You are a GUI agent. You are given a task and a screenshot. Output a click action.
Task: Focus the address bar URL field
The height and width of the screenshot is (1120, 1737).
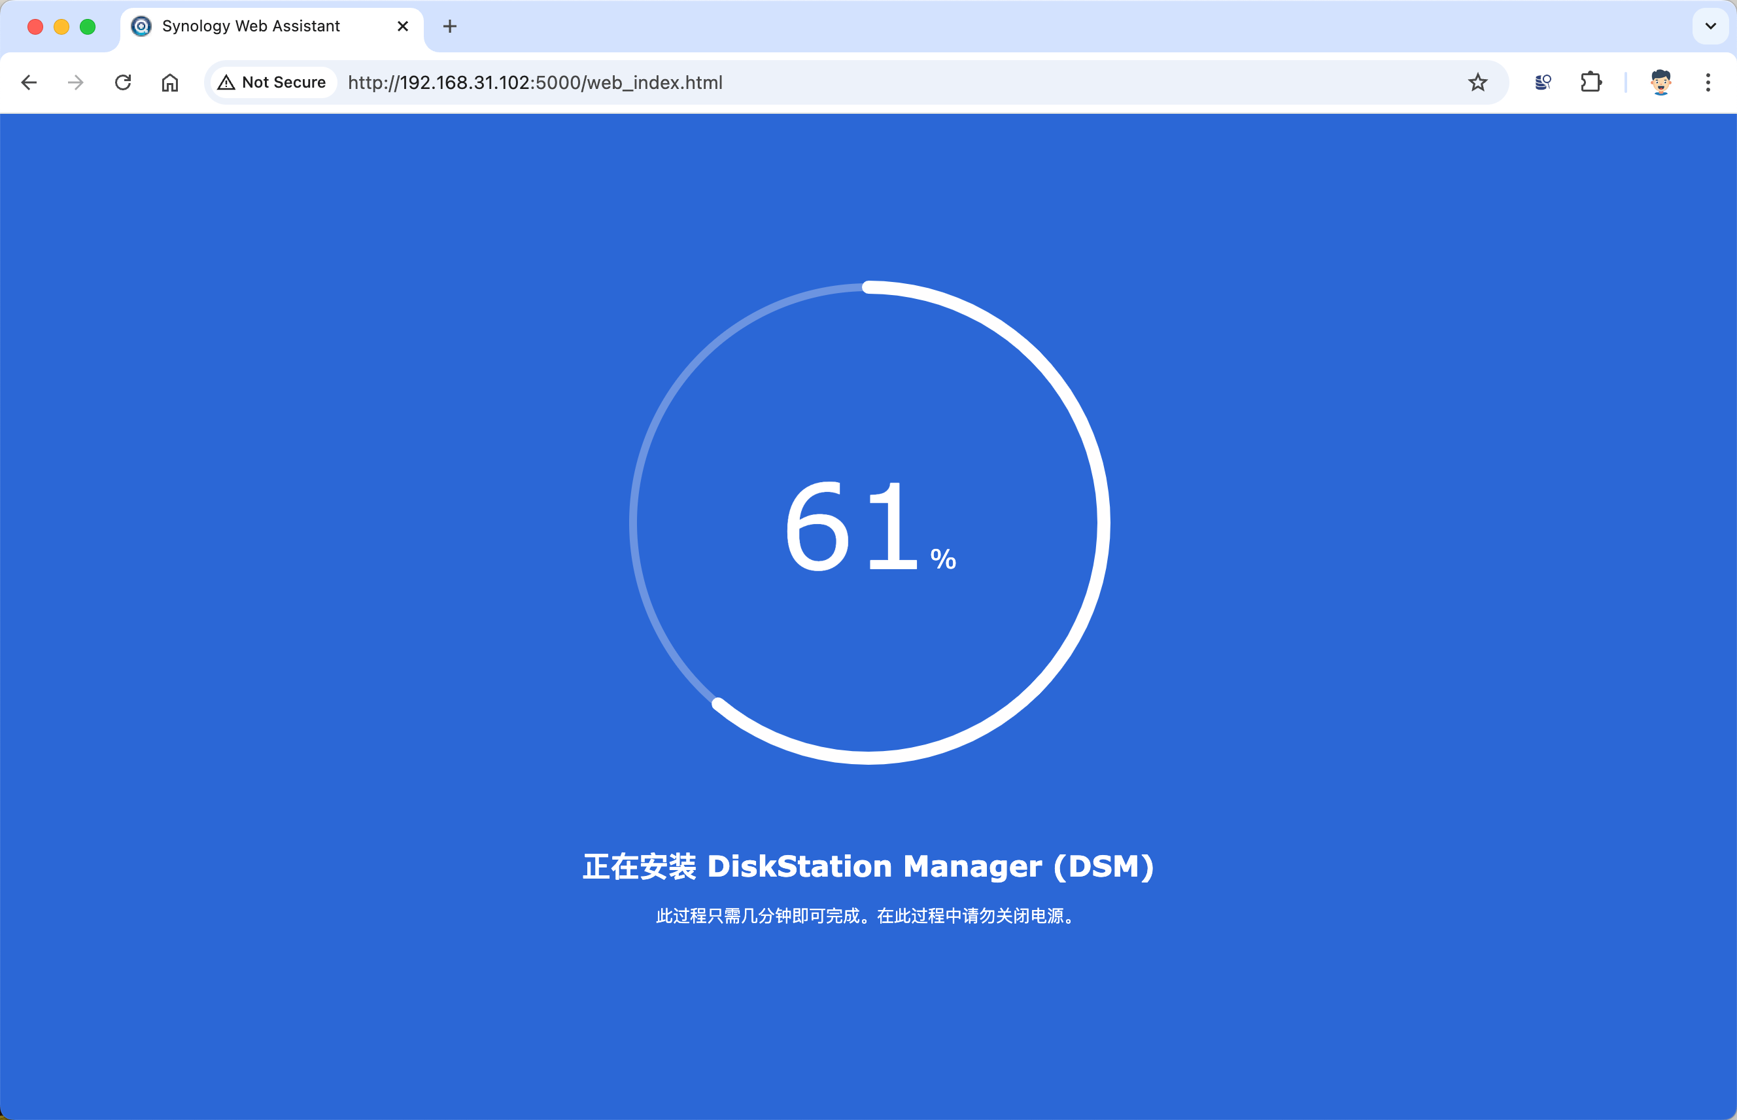(x=857, y=82)
